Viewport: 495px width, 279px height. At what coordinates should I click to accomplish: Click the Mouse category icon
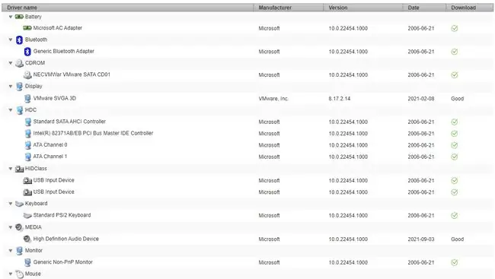[20, 274]
